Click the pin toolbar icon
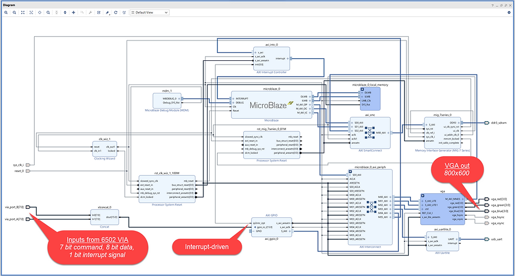 pyautogui.click(x=107, y=13)
